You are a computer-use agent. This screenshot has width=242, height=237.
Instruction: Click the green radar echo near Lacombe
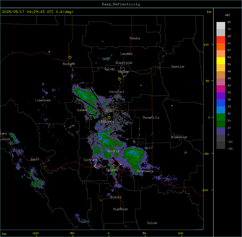tap(107, 59)
